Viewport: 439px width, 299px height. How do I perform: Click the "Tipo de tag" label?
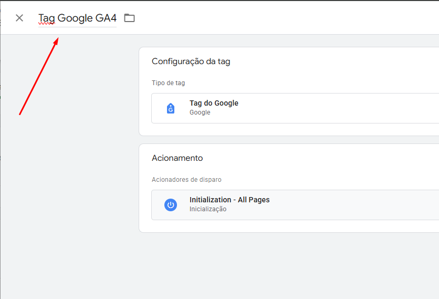168,83
